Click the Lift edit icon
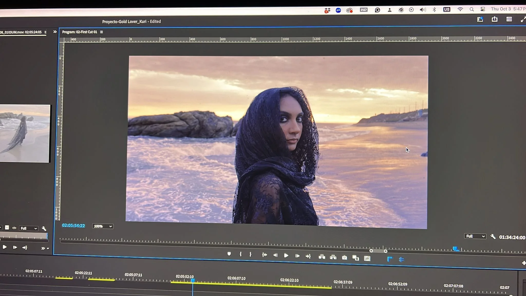The image size is (526, 296). (322, 257)
